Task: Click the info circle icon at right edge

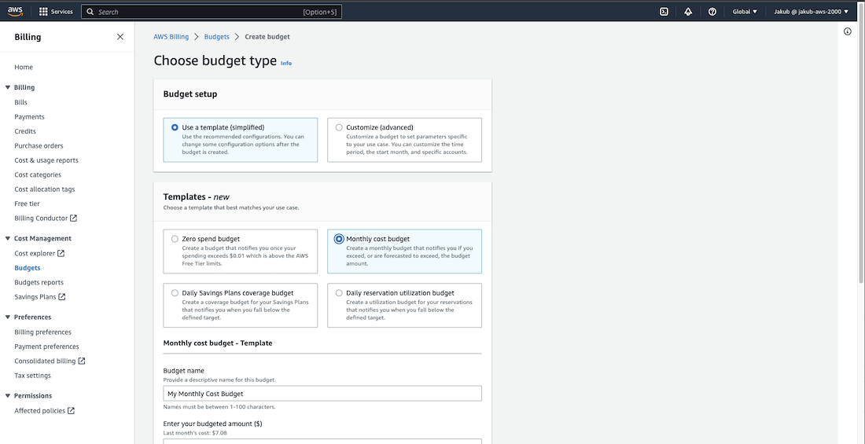Action: [848, 31]
